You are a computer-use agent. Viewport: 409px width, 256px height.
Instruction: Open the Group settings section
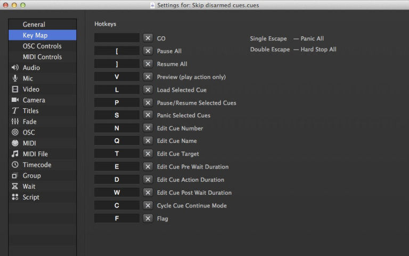coord(31,175)
